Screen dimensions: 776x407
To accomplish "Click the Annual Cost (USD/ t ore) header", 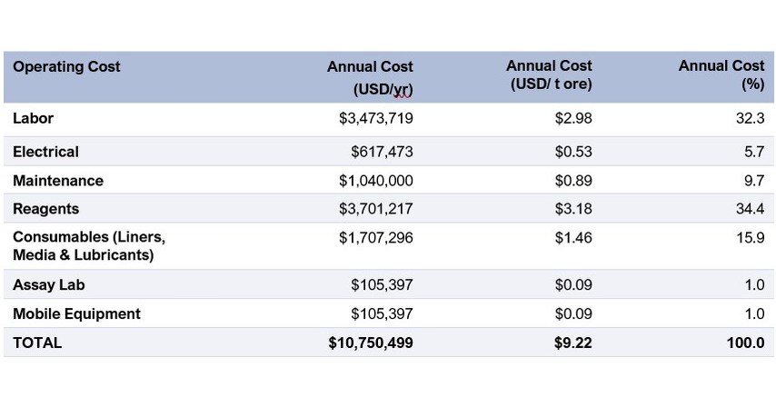I will [549, 74].
